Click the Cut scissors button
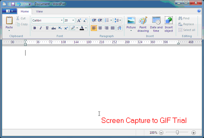Viewport: 204px width, 138px height. pyautogui.click(x=21, y=18)
